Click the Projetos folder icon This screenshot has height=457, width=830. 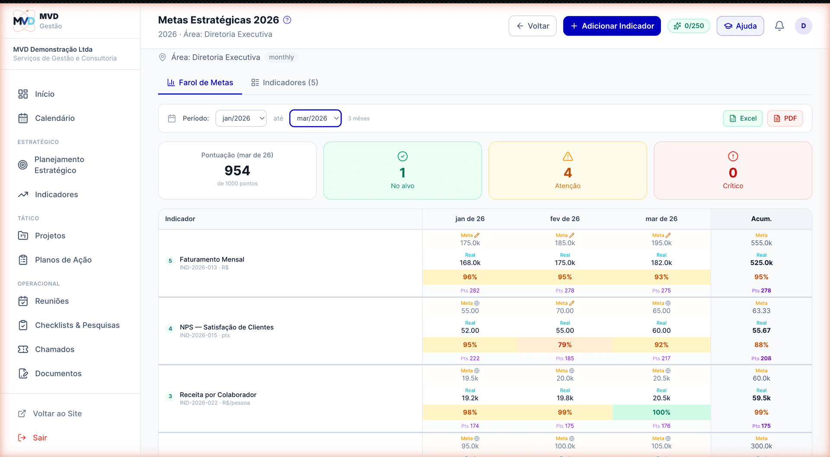click(23, 236)
